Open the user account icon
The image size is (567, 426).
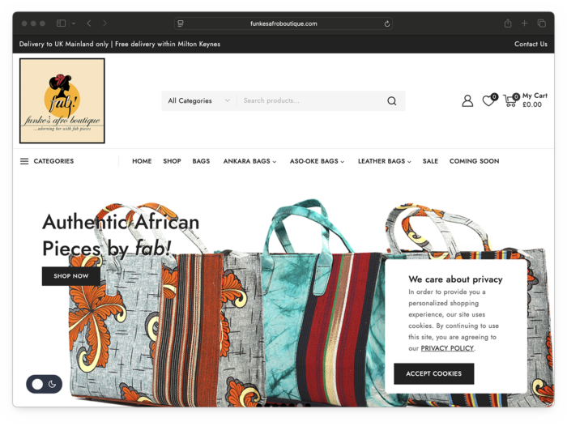[x=467, y=100]
